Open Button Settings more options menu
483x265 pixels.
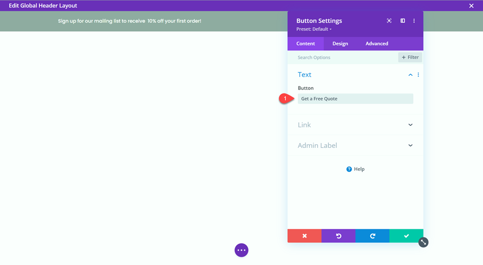414,21
